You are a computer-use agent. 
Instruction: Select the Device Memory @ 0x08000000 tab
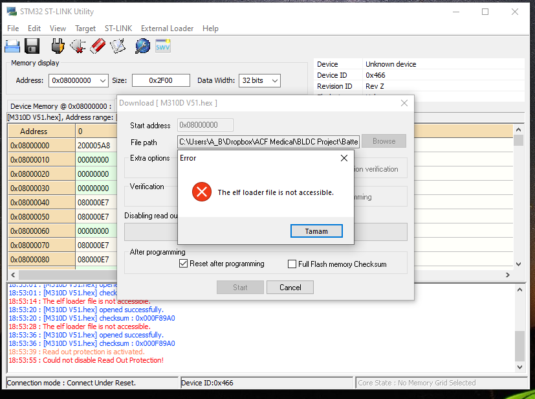[x=61, y=106]
